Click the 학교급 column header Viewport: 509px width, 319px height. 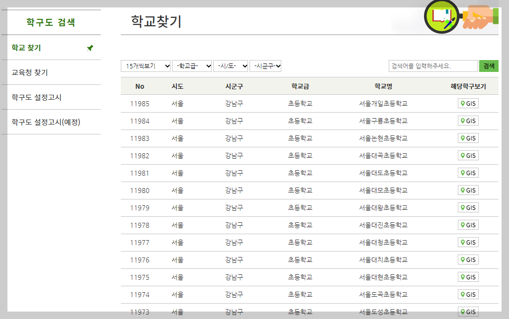300,86
